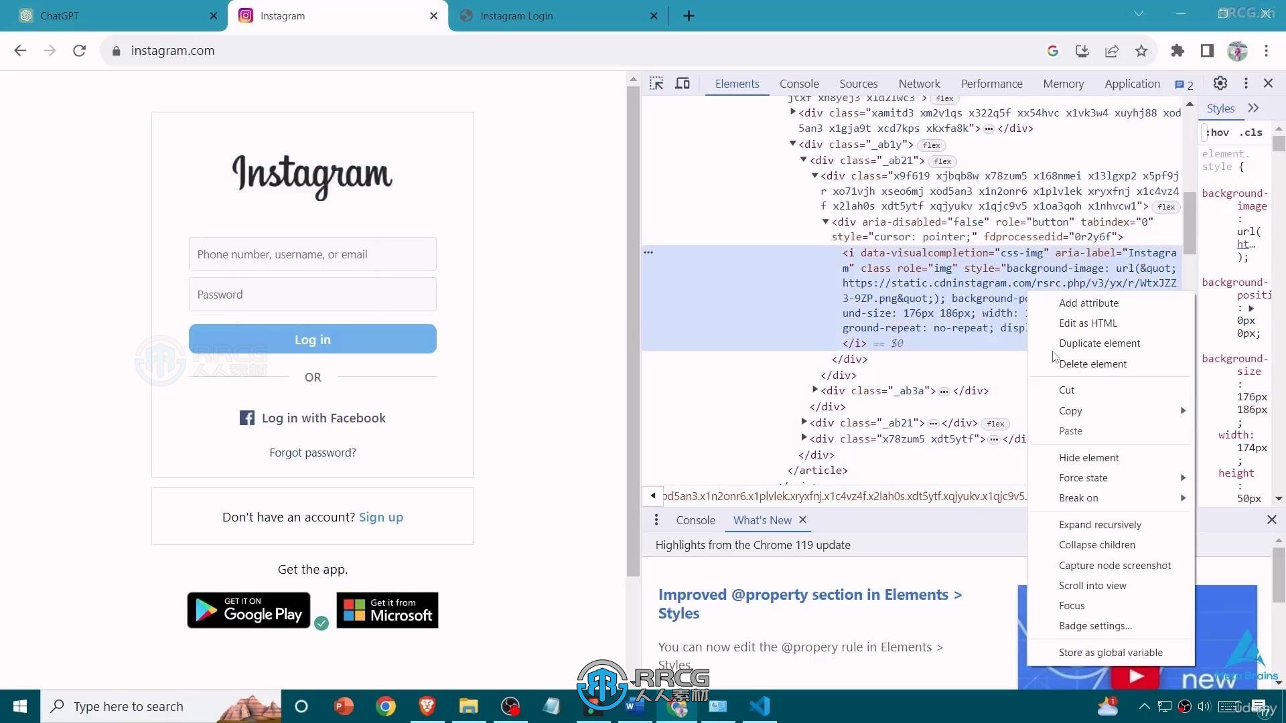Bookmark this page with star icon
This screenshot has width=1286, height=723.
[1141, 51]
